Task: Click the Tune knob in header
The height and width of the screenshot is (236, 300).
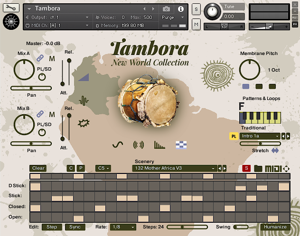Action: (212, 12)
